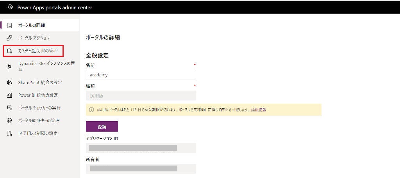
Task: Go to SharePoint 統合の設定
Action: click(40, 83)
